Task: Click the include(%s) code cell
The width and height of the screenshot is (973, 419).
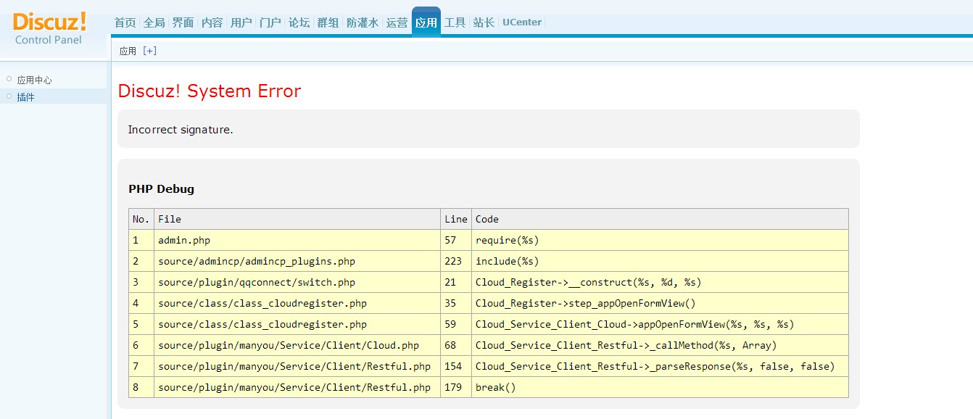Action: point(660,261)
